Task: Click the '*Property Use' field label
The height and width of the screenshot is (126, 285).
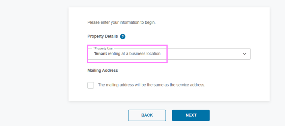Action: (103, 48)
